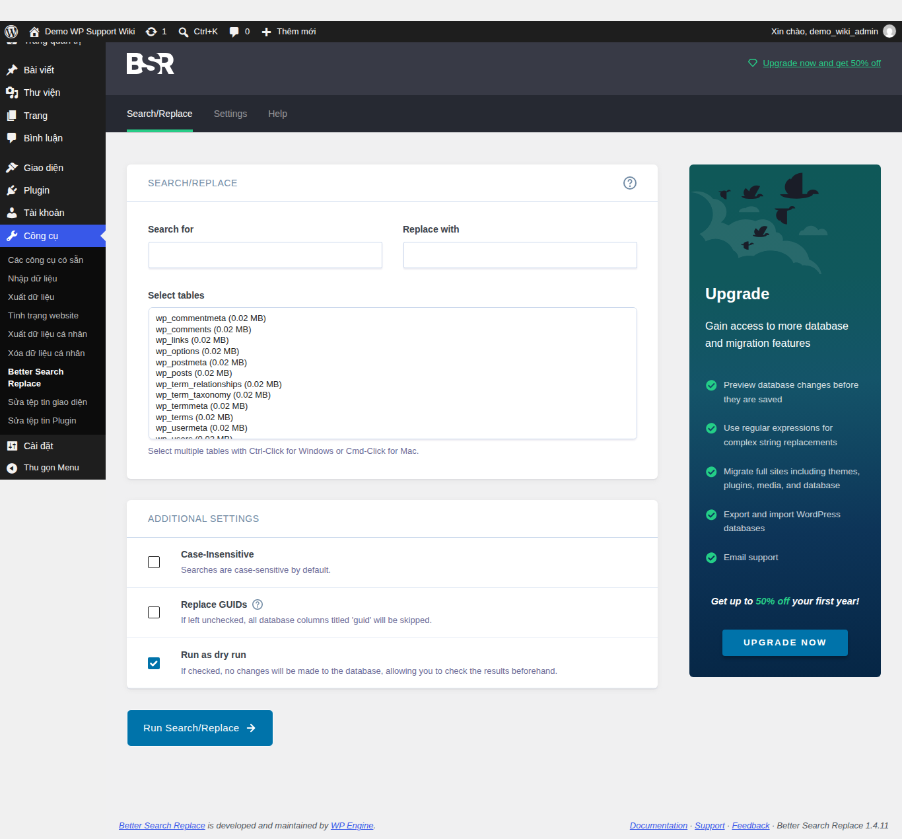
Task: Open Search/Replace help question icon
Action: point(630,183)
